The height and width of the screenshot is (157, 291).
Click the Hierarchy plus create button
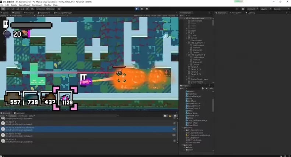pyautogui.click(x=181, y=15)
